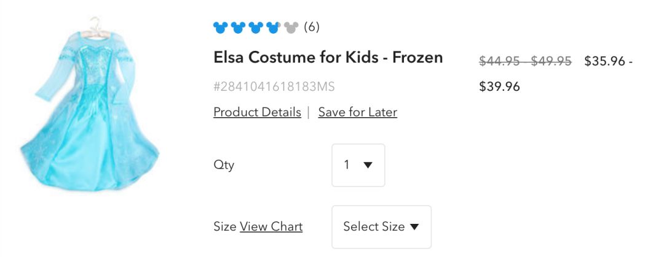This screenshot has height=257, width=664.
Task: Click the Save for Later link
Action: tap(357, 112)
